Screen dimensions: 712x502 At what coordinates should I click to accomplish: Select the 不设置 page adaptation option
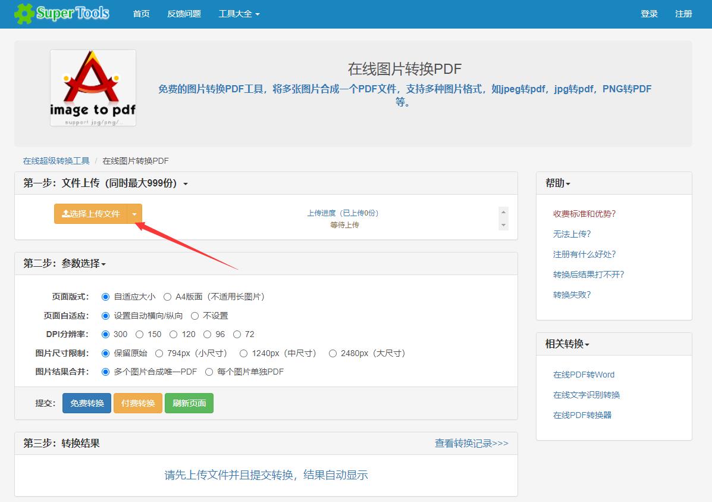click(196, 315)
